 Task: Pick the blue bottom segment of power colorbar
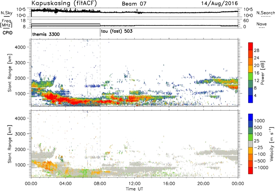pos(251,99)
